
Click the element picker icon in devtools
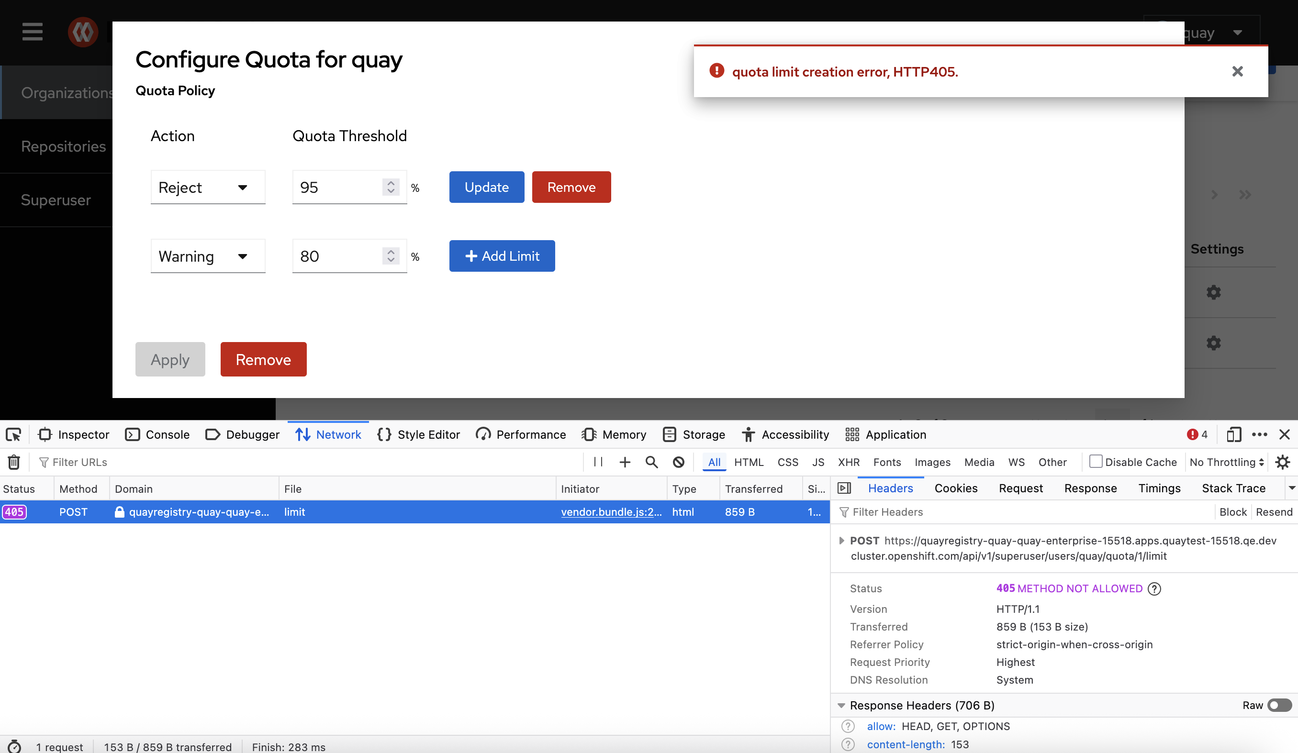click(x=14, y=434)
